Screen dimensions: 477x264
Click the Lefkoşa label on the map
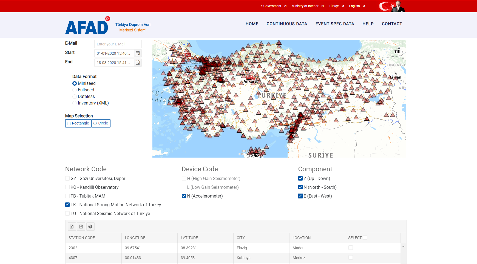click(x=256, y=156)
